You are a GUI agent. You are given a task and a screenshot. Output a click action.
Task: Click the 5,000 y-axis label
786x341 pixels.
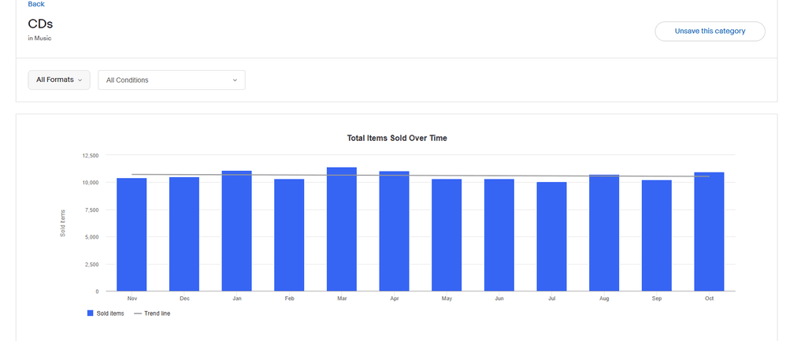pyautogui.click(x=91, y=237)
